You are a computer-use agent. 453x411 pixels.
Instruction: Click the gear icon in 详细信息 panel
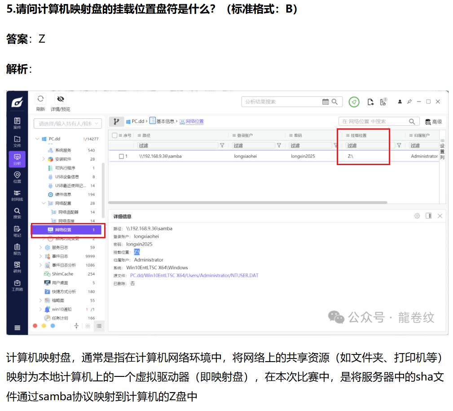(x=417, y=216)
